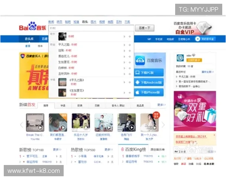Play the song 平凡之路 suggestion
Viewport: 226px width, 180px height.
[124, 45]
